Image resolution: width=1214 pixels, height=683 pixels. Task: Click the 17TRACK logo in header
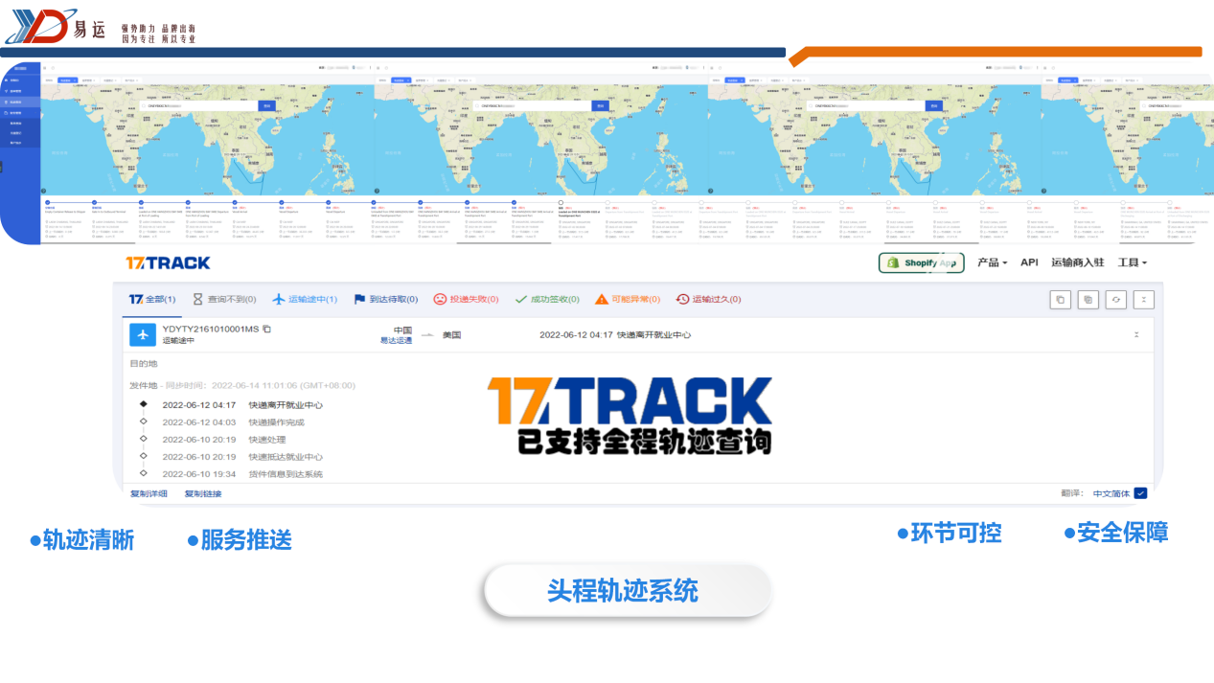coord(168,262)
